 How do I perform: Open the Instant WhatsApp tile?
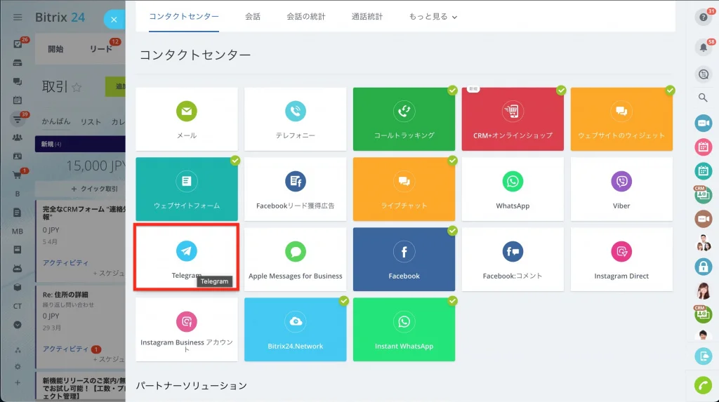pyautogui.click(x=404, y=330)
